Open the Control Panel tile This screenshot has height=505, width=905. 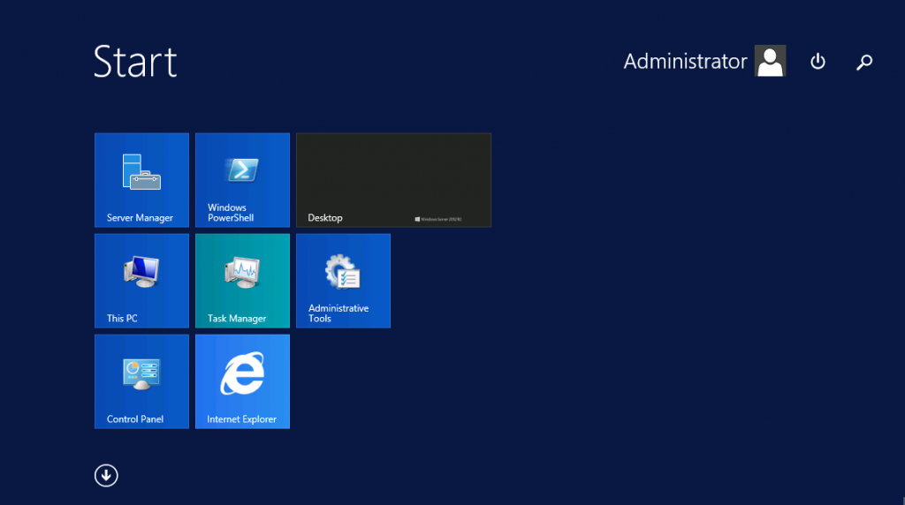tap(141, 381)
